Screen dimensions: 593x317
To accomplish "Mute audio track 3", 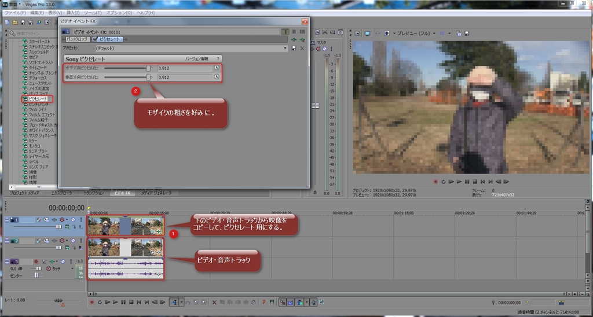I will click(x=63, y=261).
